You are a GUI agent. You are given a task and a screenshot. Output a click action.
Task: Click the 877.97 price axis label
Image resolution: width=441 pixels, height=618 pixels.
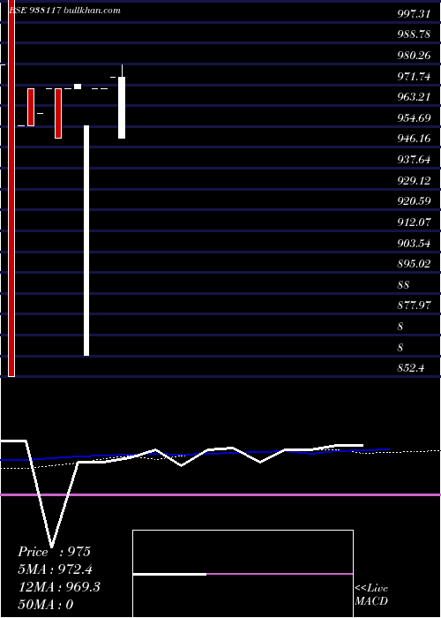tap(414, 305)
